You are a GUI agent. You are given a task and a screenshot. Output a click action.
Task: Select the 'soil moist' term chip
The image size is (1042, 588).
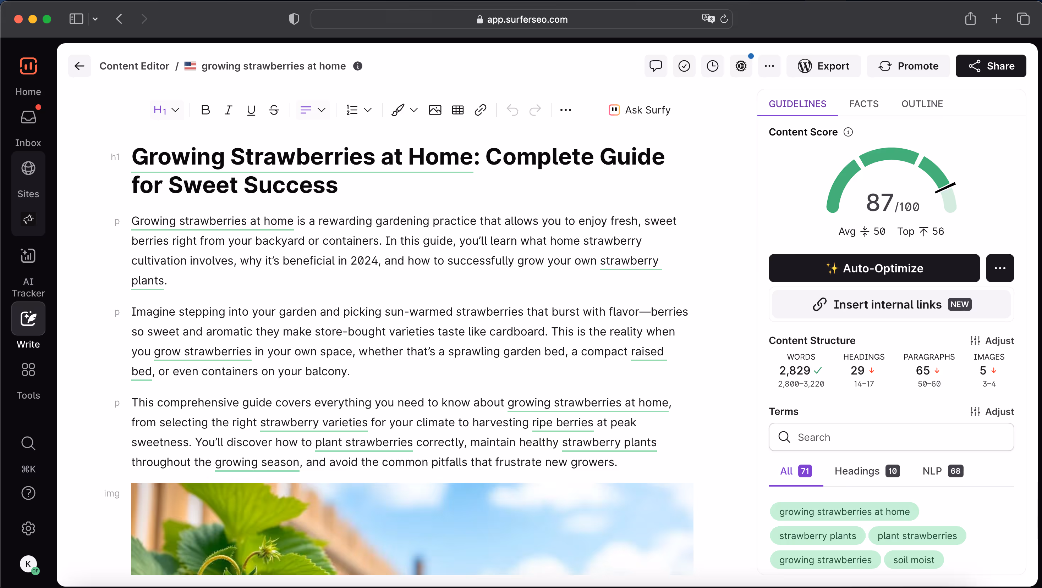(x=914, y=560)
